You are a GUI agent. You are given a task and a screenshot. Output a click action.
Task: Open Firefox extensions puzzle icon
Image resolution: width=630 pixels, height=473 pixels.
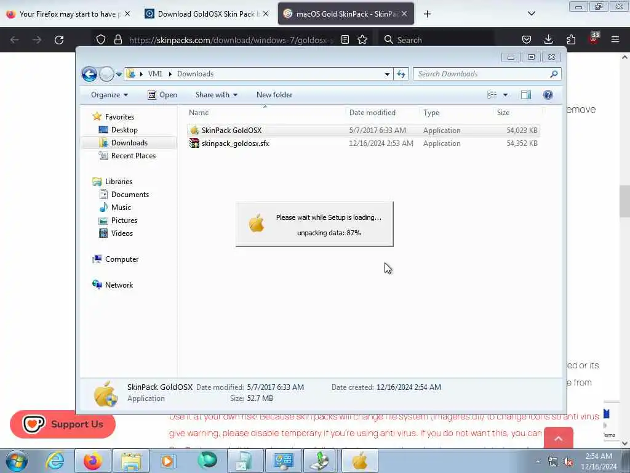[x=571, y=39]
